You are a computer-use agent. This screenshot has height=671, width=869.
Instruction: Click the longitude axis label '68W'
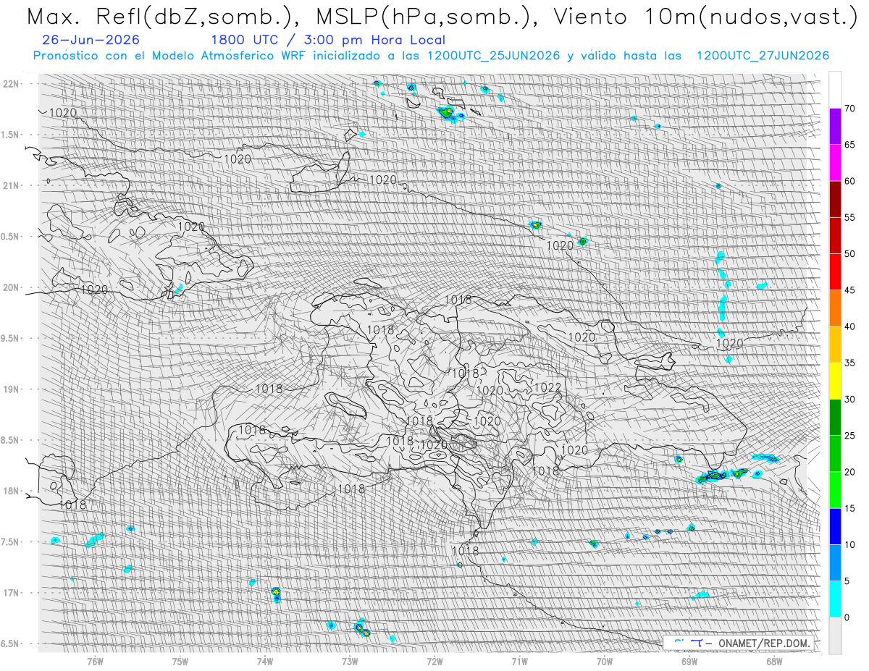(x=774, y=660)
